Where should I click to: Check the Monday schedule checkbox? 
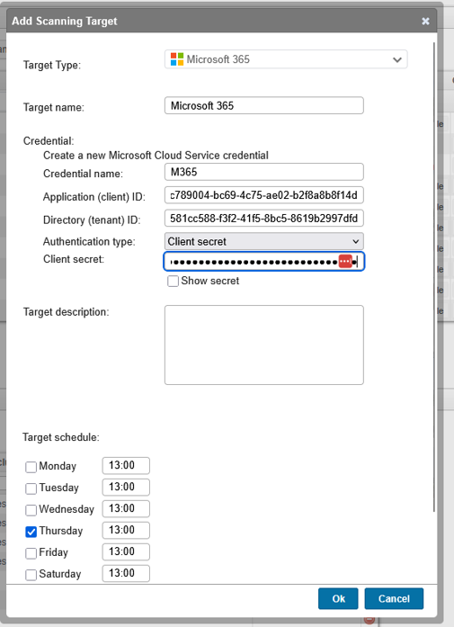[x=31, y=467]
